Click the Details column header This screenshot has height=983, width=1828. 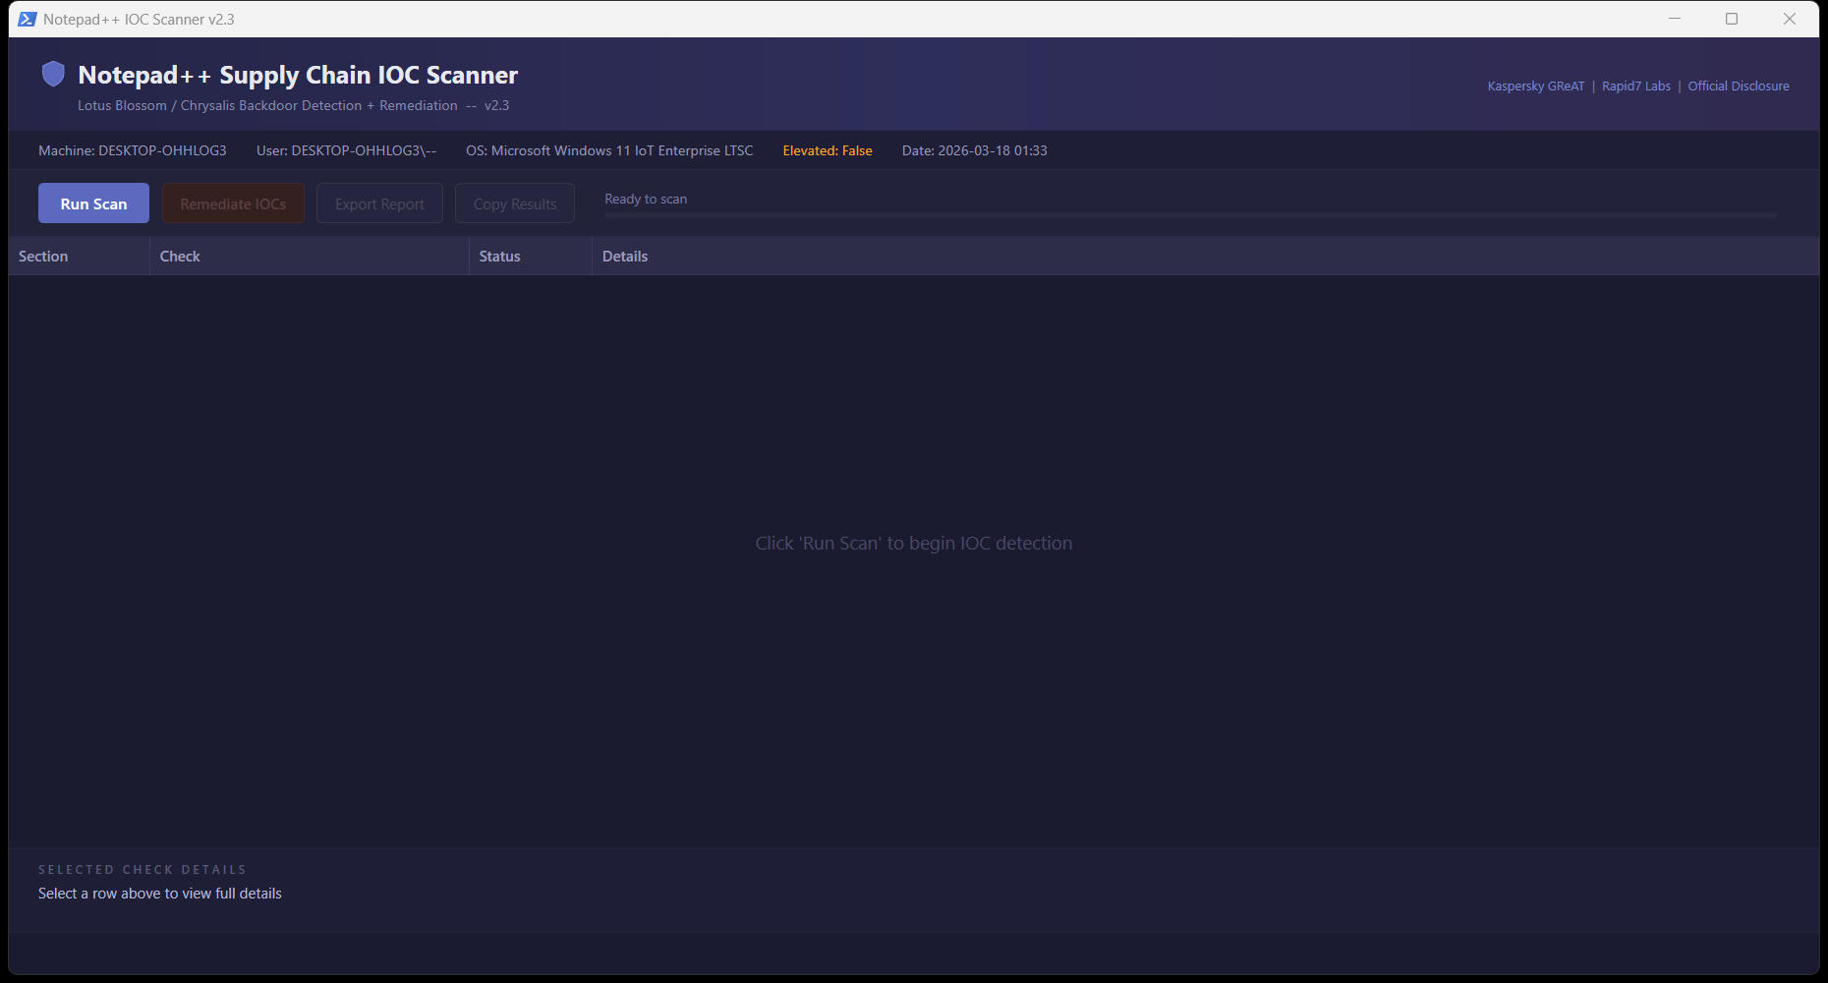click(x=625, y=256)
